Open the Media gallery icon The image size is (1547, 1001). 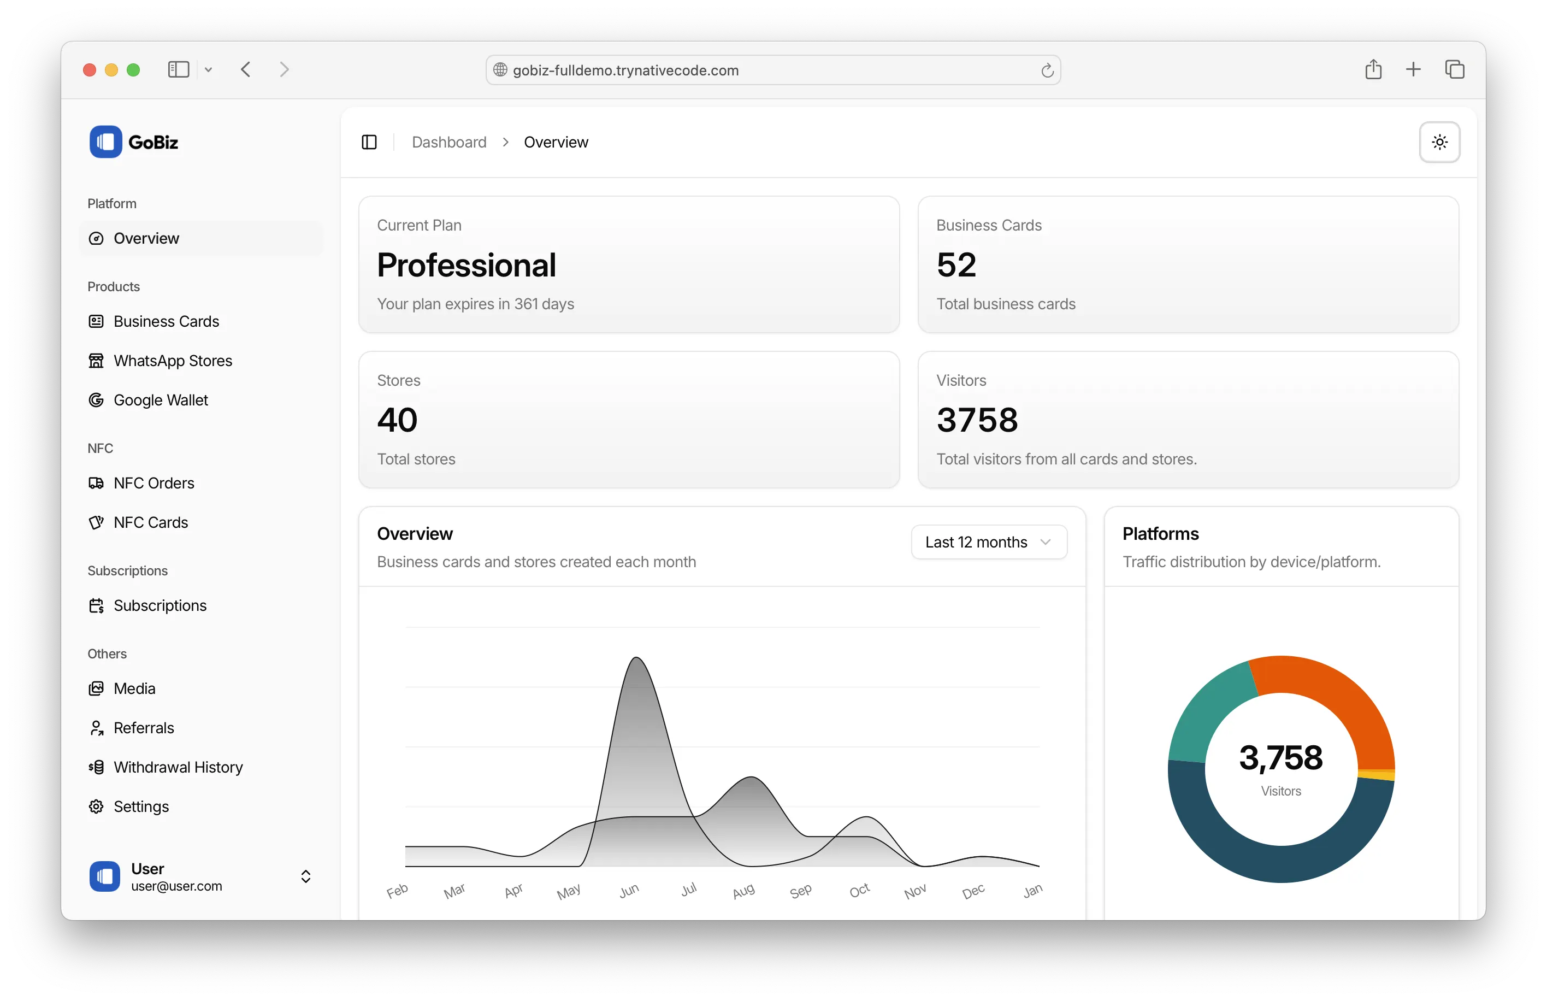[96, 688]
